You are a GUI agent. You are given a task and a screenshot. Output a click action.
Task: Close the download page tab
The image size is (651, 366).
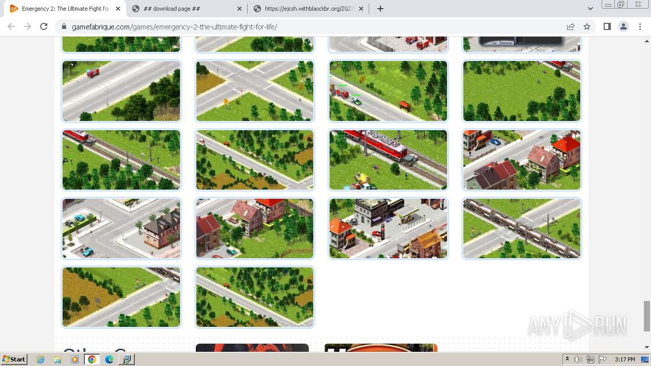[240, 9]
